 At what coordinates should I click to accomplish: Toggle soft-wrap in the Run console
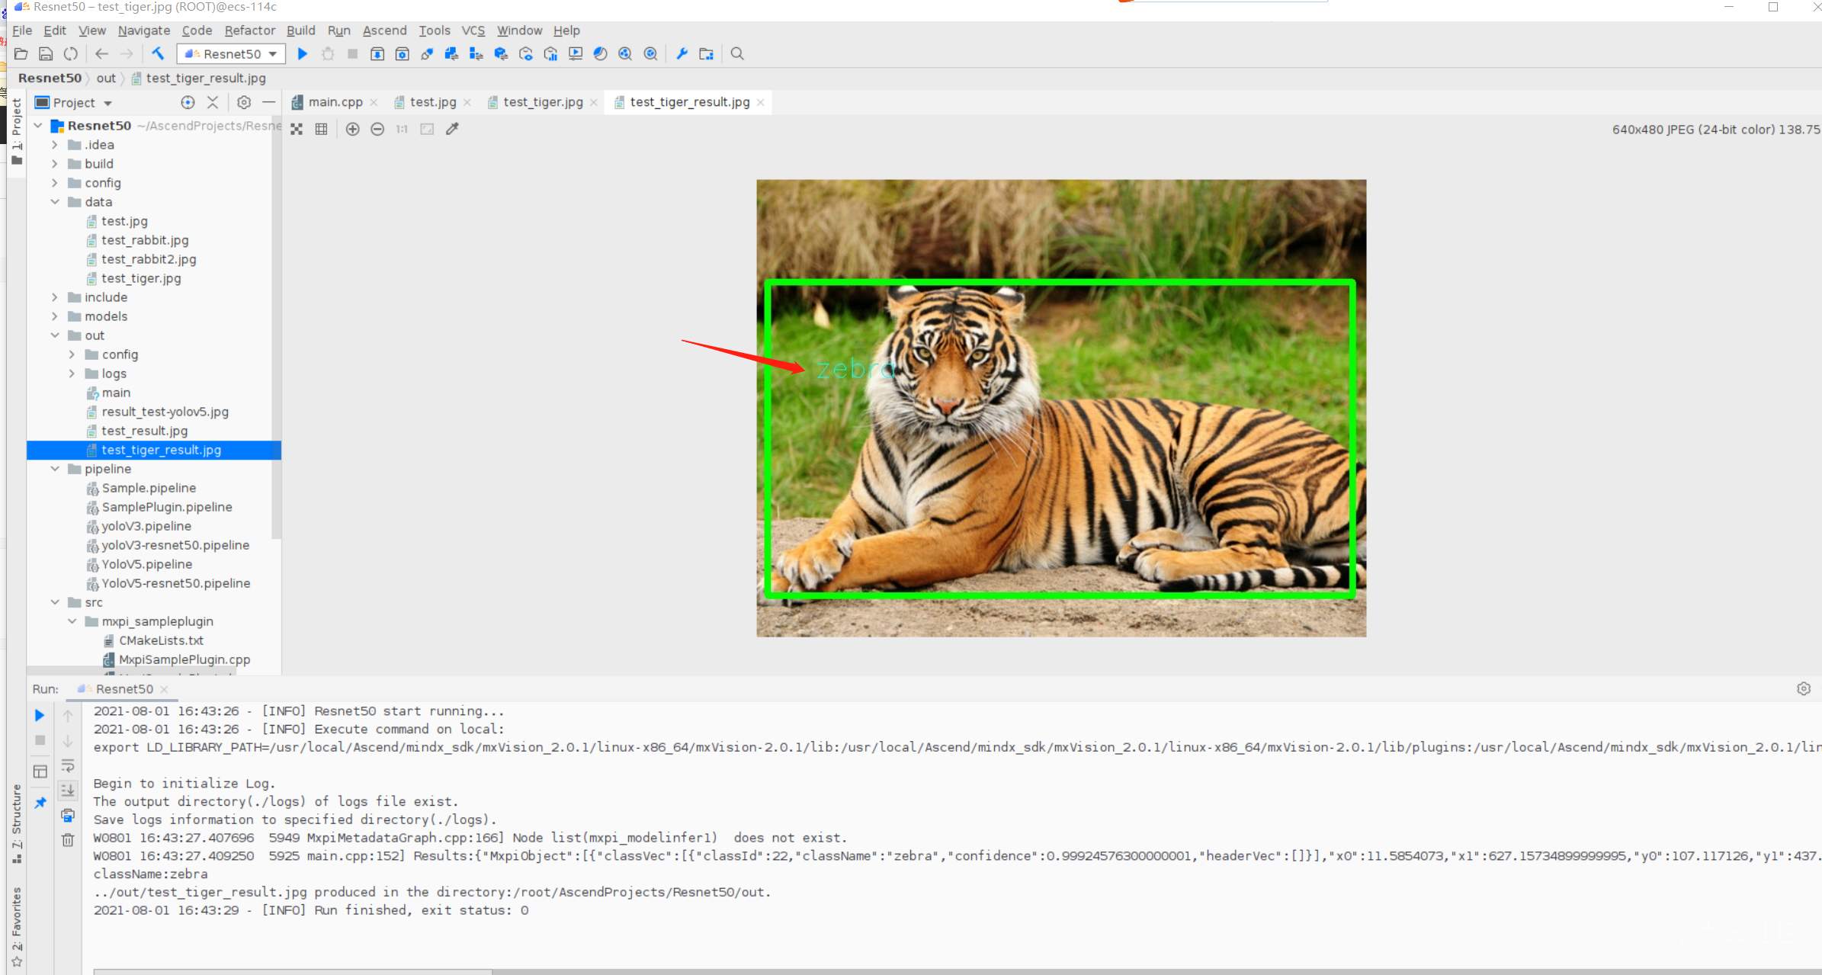point(68,765)
